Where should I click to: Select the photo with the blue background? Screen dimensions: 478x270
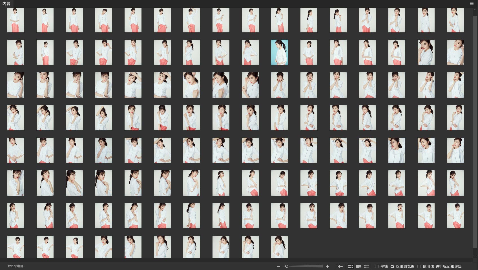[279, 52]
